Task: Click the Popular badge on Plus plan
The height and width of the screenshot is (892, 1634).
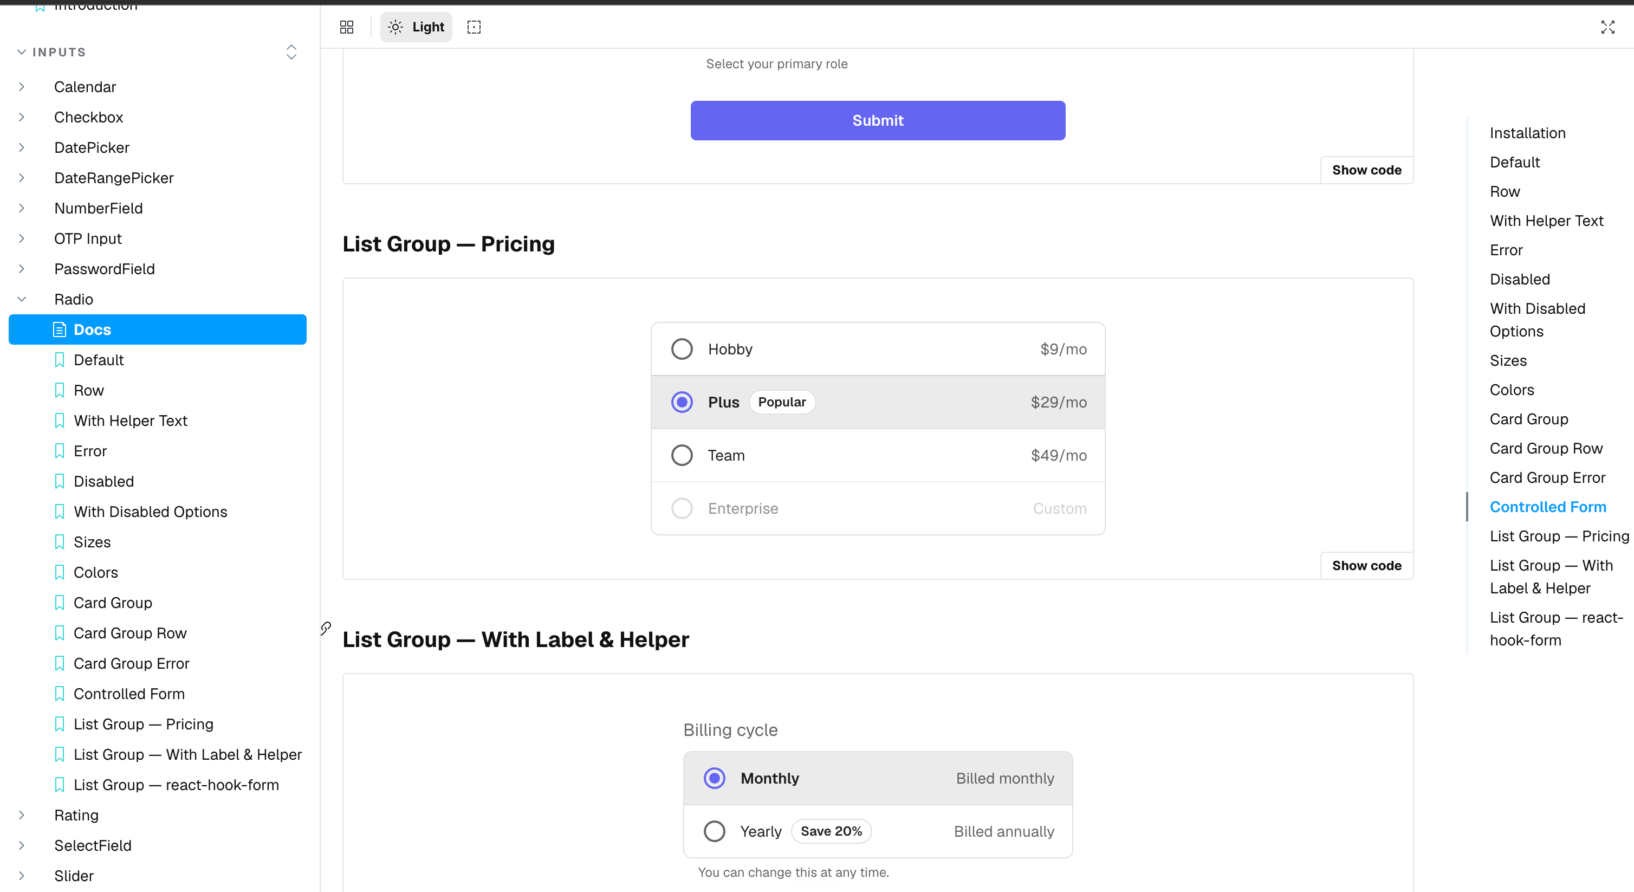Action: (782, 402)
